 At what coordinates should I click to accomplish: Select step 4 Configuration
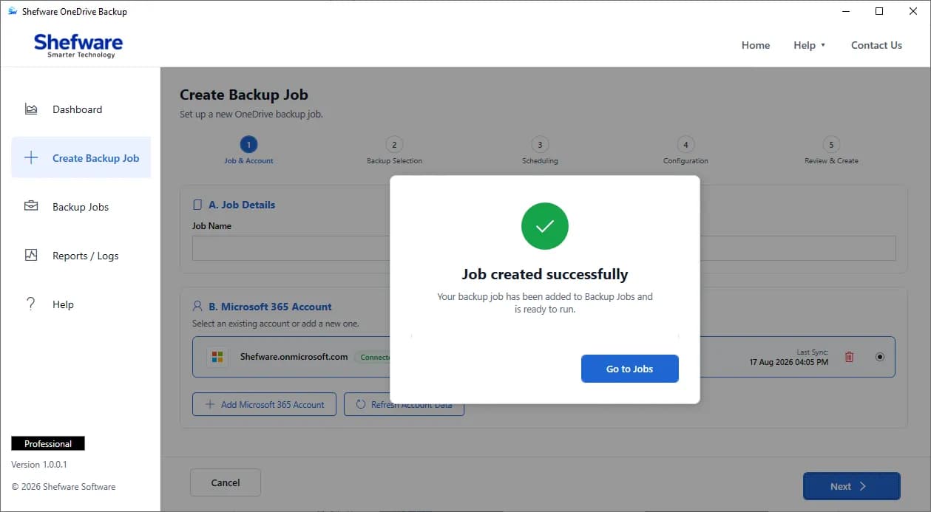[x=685, y=150]
